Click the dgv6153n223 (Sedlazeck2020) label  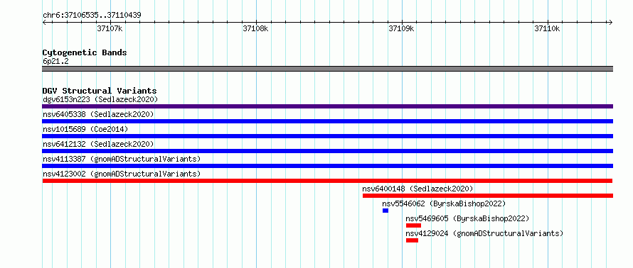[100, 99]
